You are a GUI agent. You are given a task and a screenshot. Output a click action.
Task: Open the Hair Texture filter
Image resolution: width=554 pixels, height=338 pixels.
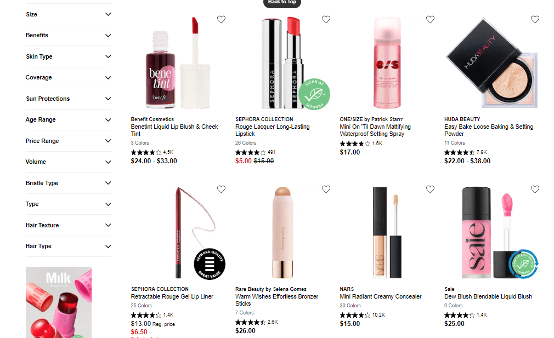tap(69, 225)
